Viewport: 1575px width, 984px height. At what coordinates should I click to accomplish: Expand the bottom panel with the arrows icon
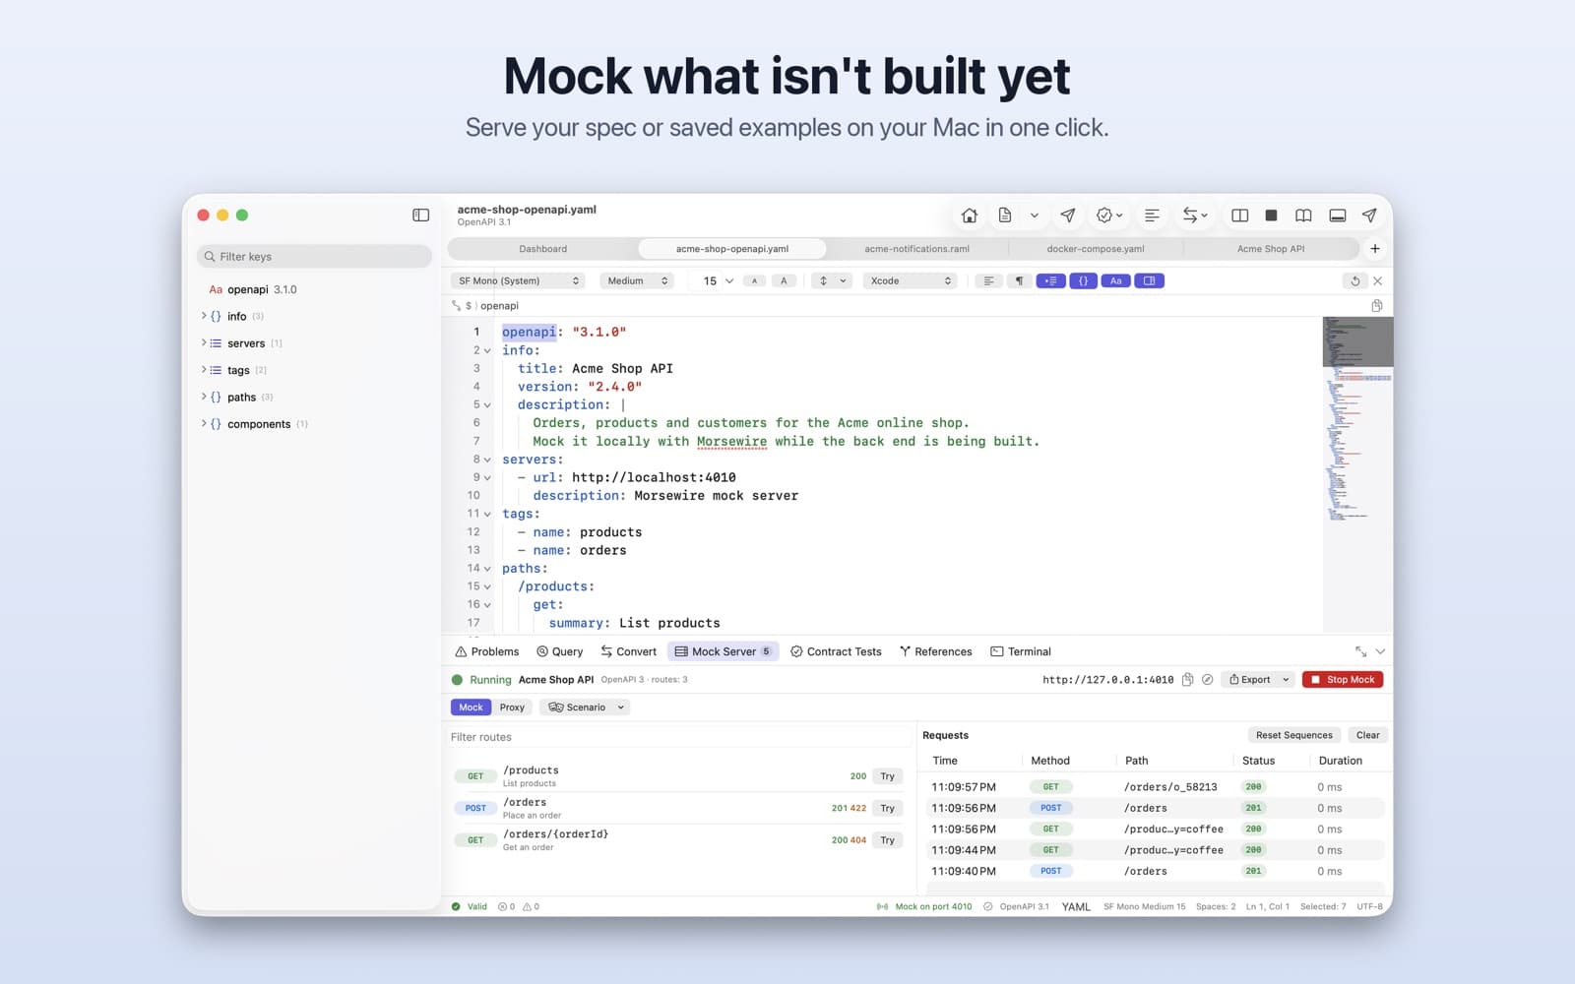click(x=1360, y=651)
